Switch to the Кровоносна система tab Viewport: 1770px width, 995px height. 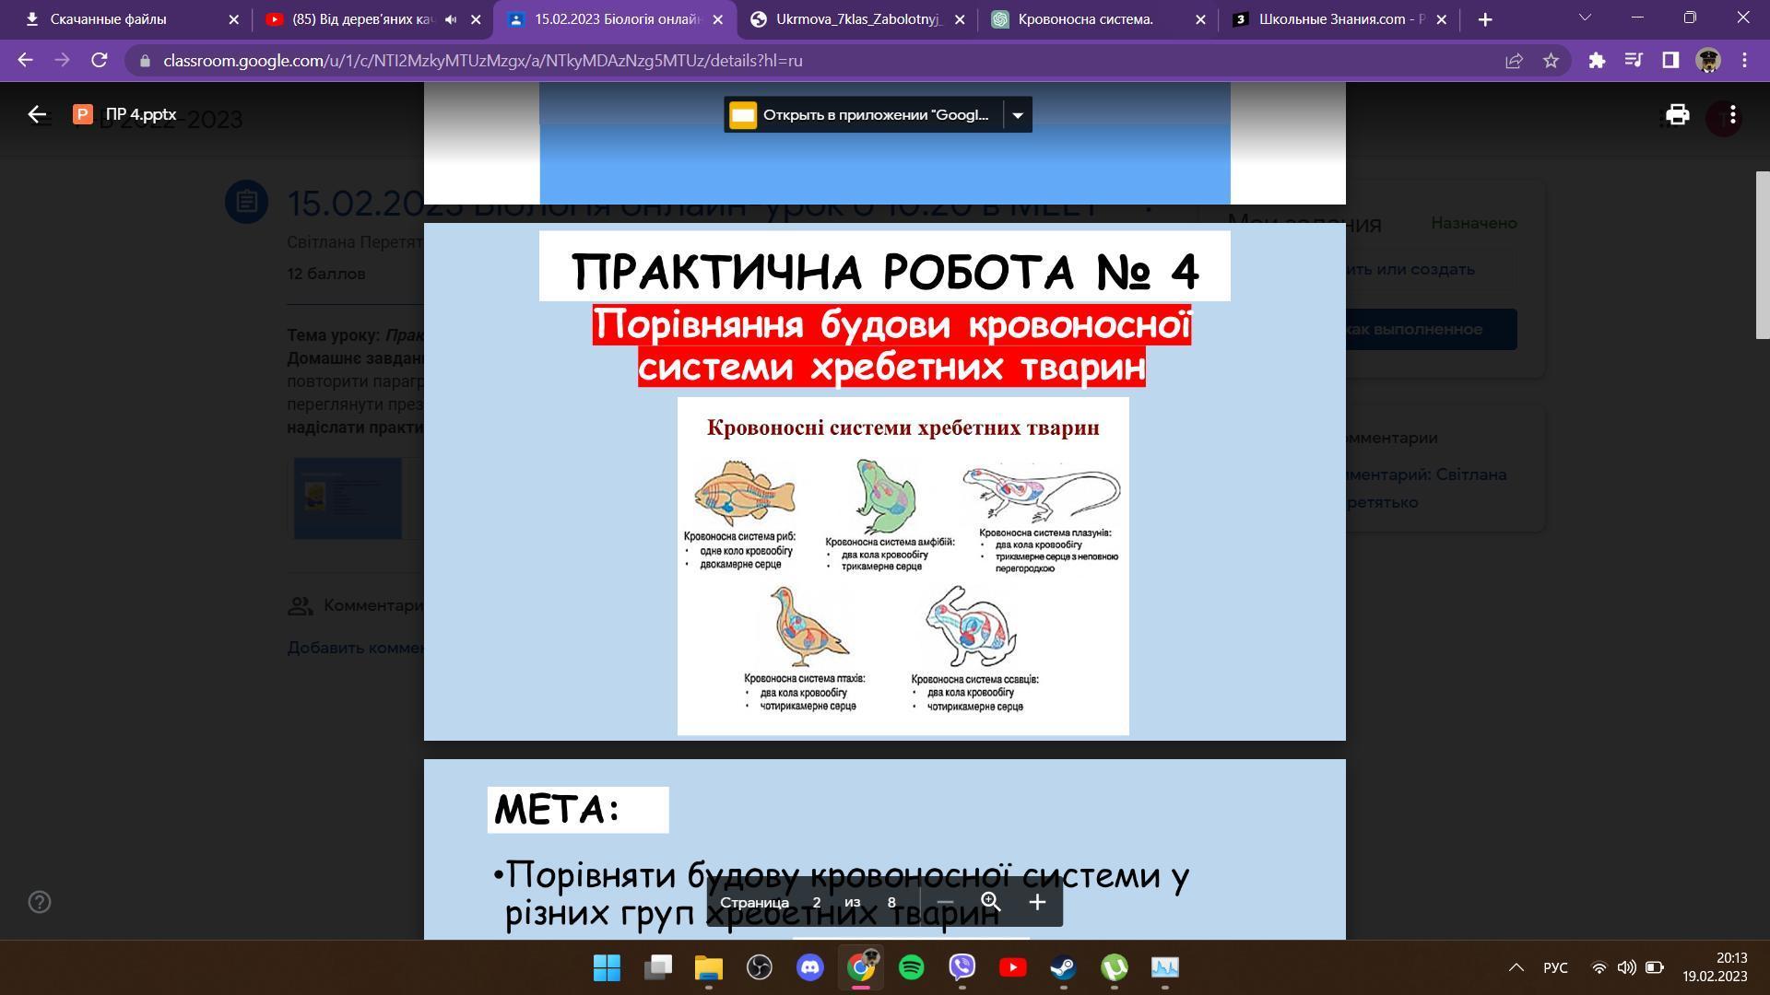(x=1085, y=19)
